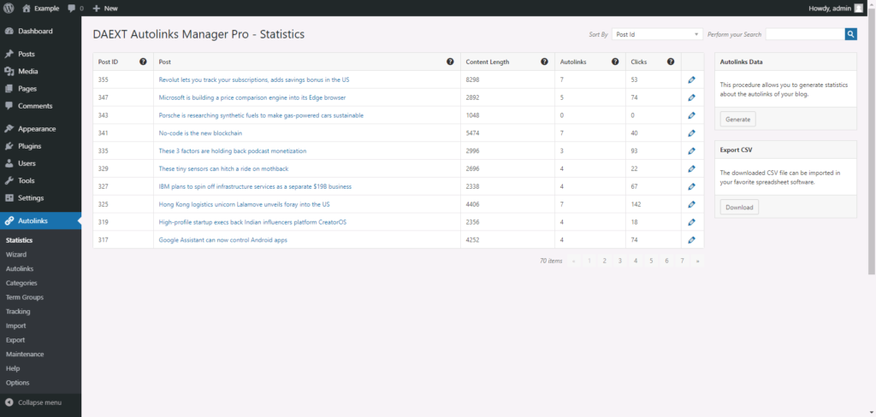Click the Perform your Search field
Image resolution: width=876 pixels, height=417 pixels.
coord(805,34)
